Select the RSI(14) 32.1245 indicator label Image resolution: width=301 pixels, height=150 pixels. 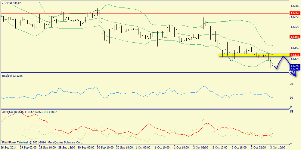pyautogui.click(x=12, y=76)
